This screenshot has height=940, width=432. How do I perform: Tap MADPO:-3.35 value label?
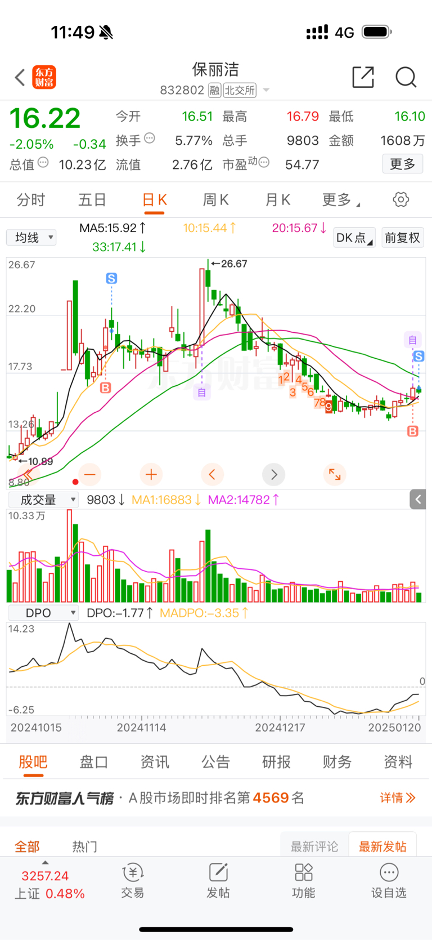coord(204,613)
